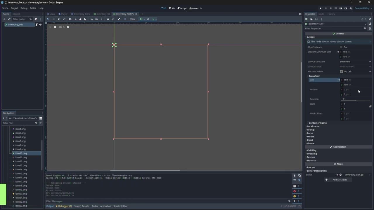374x210 pixels.
Task: Expand the Theme section in Inspector
Action: 311,143
